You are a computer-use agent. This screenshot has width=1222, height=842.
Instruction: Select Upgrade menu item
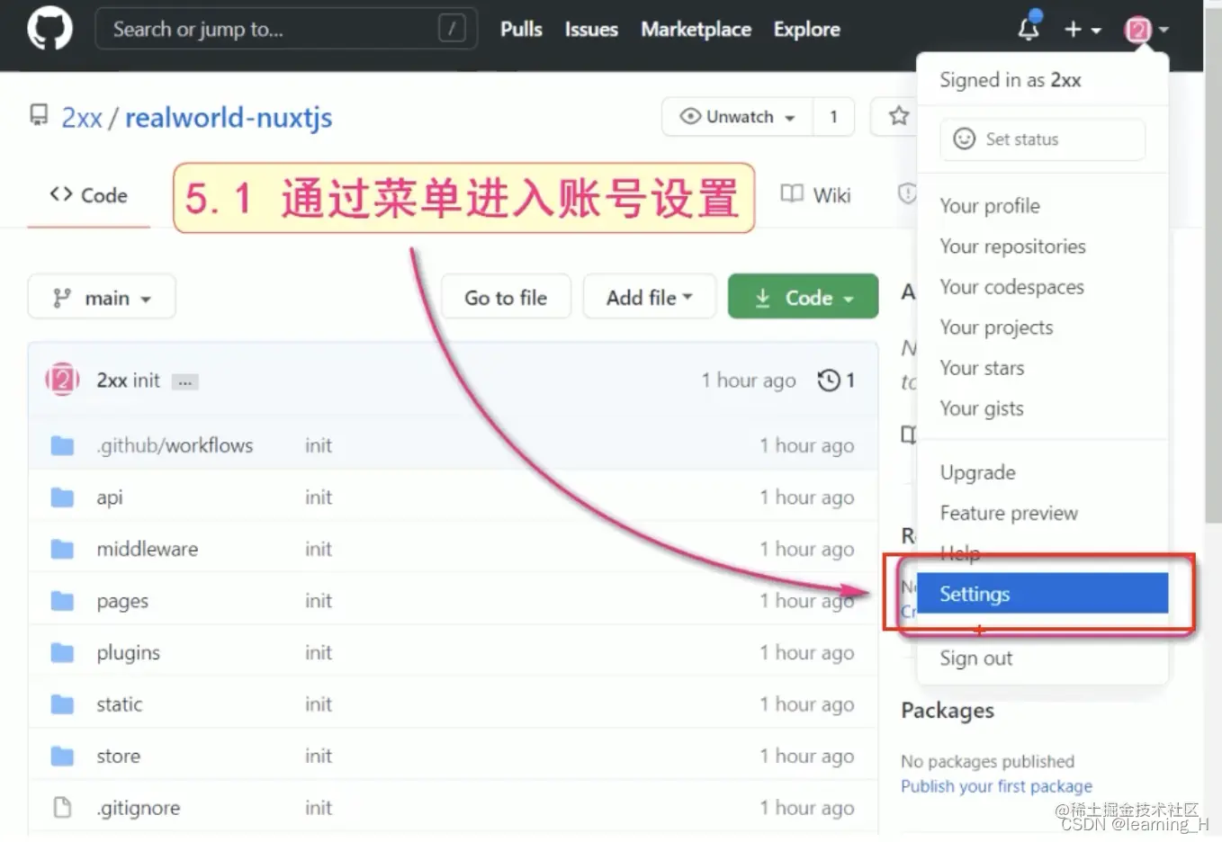pos(977,472)
